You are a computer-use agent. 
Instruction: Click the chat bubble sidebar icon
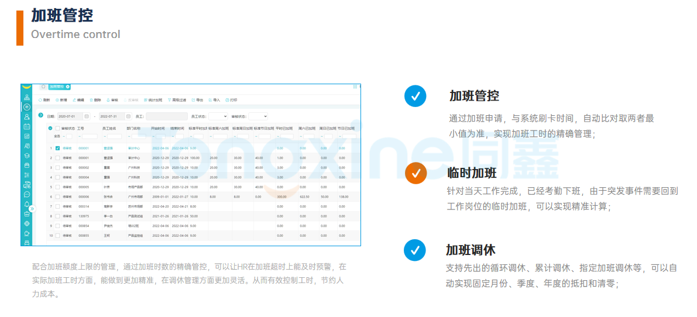pyautogui.click(x=27, y=194)
